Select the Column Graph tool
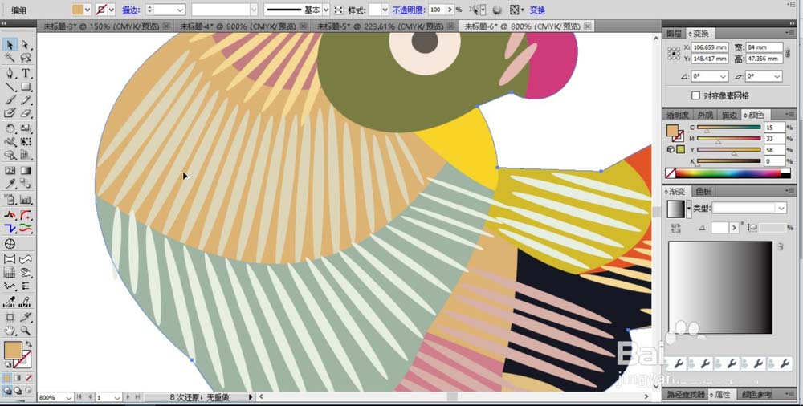 click(x=26, y=200)
